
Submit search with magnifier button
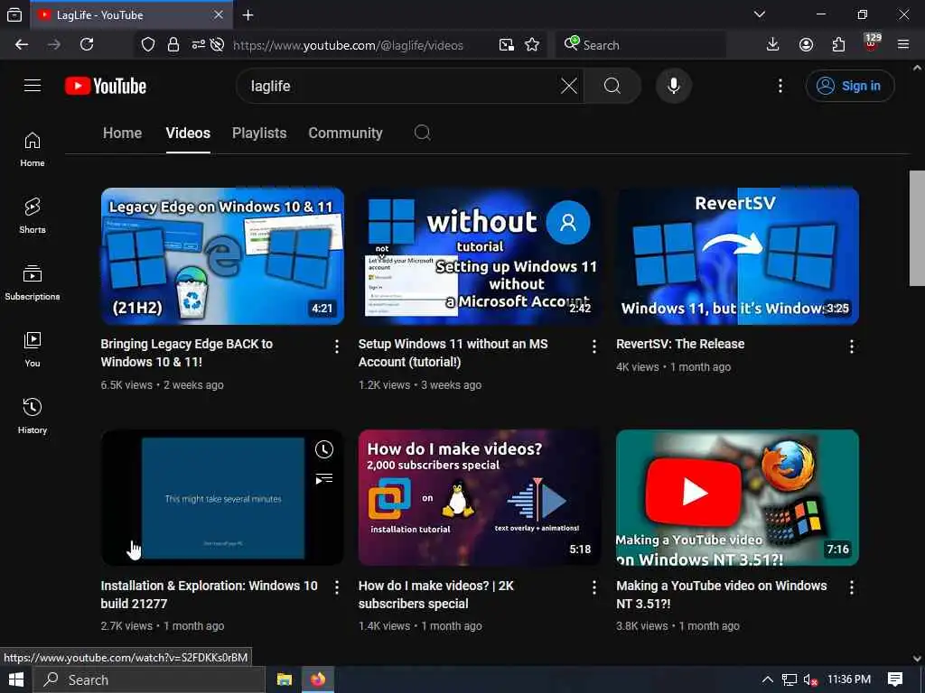pyautogui.click(x=612, y=86)
